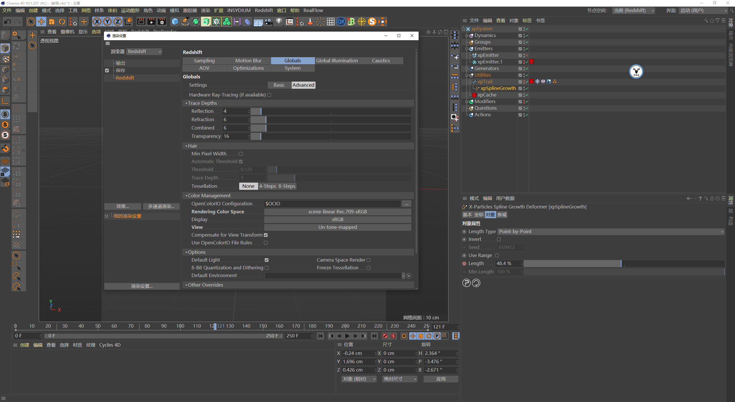Screen dimensions: 735x402
Task: Open the Edit Render Settings clapperboard gear icon
Action: (162, 22)
